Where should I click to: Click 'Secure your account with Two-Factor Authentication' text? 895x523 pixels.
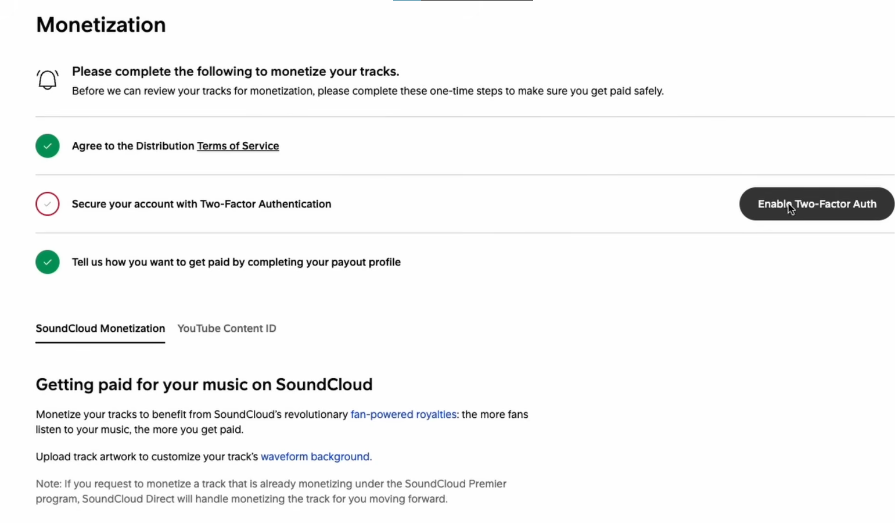coord(202,204)
